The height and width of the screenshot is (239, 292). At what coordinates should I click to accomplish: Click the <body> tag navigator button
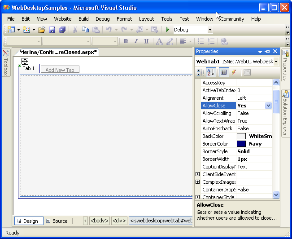100,221
